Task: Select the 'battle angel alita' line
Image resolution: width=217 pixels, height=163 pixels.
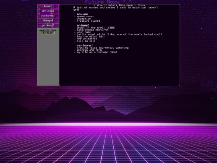Action: point(119,34)
